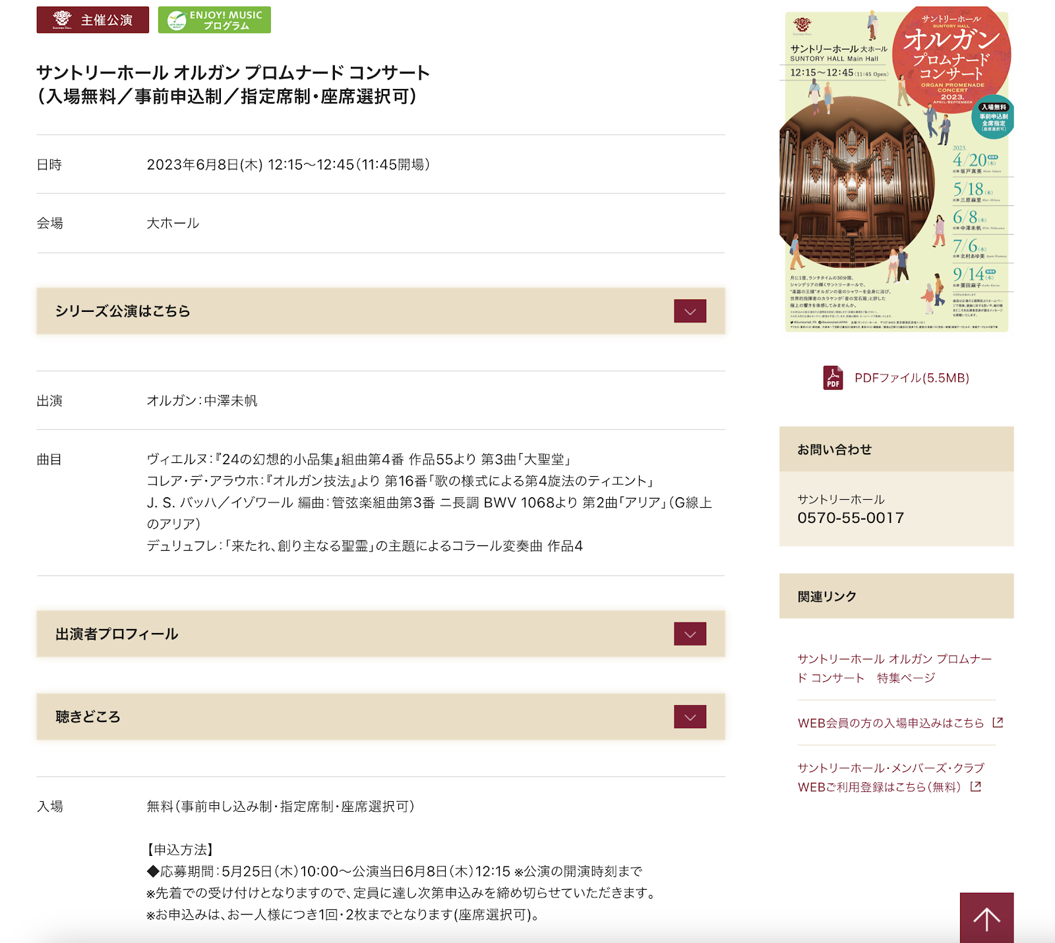Click the 【申込方法】 text

pyautogui.click(x=180, y=850)
